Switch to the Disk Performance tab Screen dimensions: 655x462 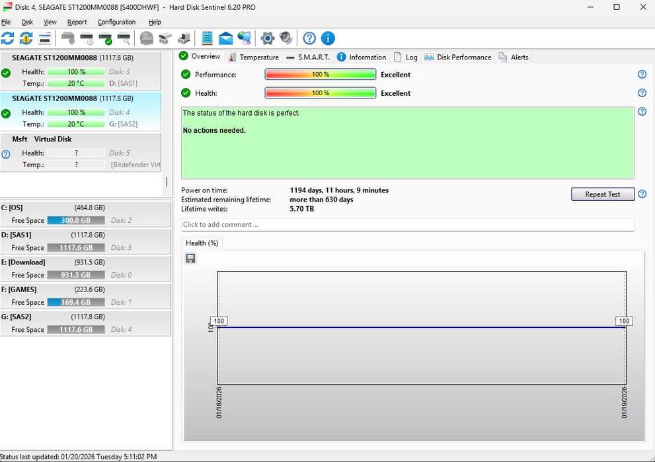click(458, 58)
